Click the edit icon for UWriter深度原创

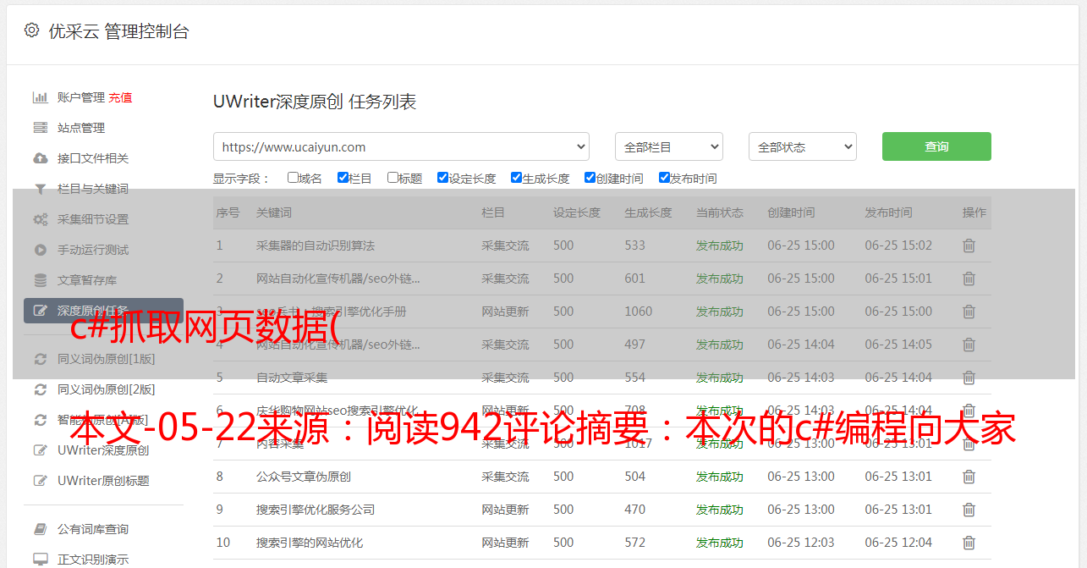pos(40,450)
